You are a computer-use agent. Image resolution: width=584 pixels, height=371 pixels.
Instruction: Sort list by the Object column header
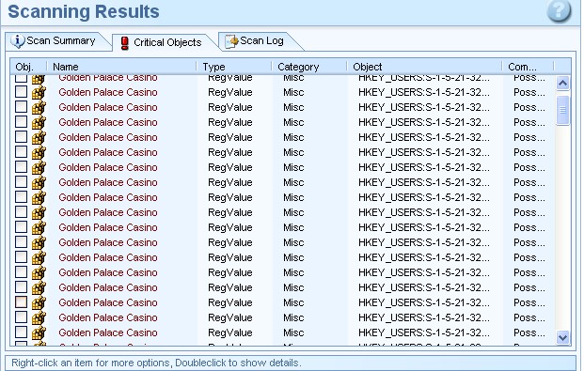point(424,67)
